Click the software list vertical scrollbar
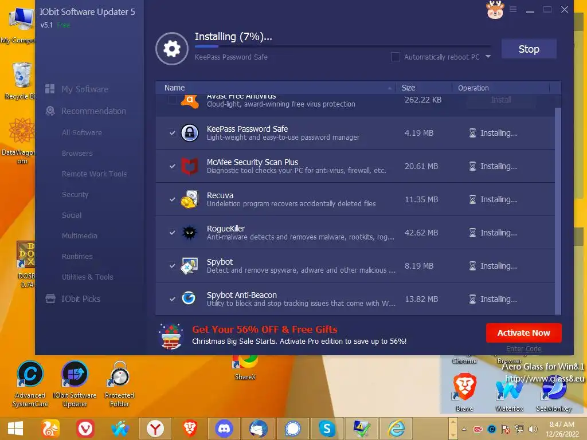The width and height of the screenshot is (587, 440). pos(558,211)
